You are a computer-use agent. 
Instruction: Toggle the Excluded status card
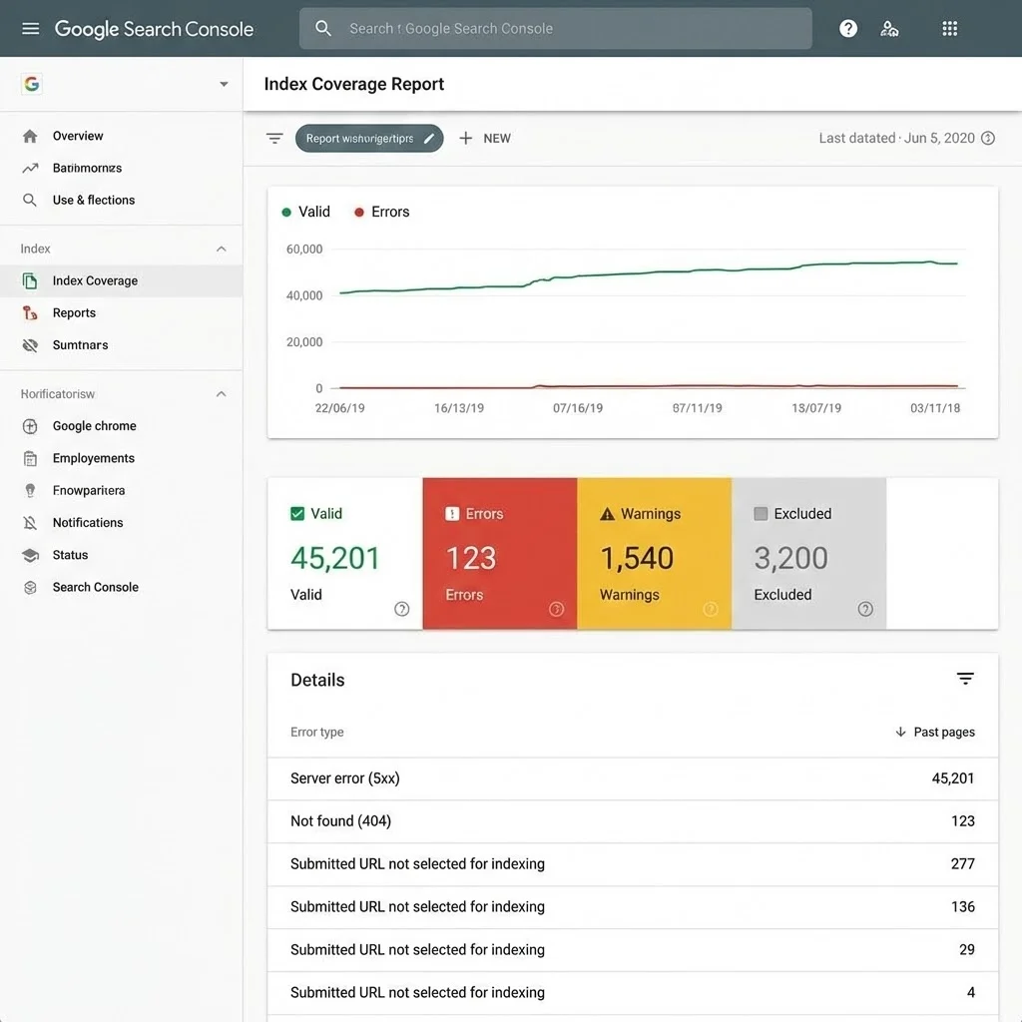click(809, 553)
